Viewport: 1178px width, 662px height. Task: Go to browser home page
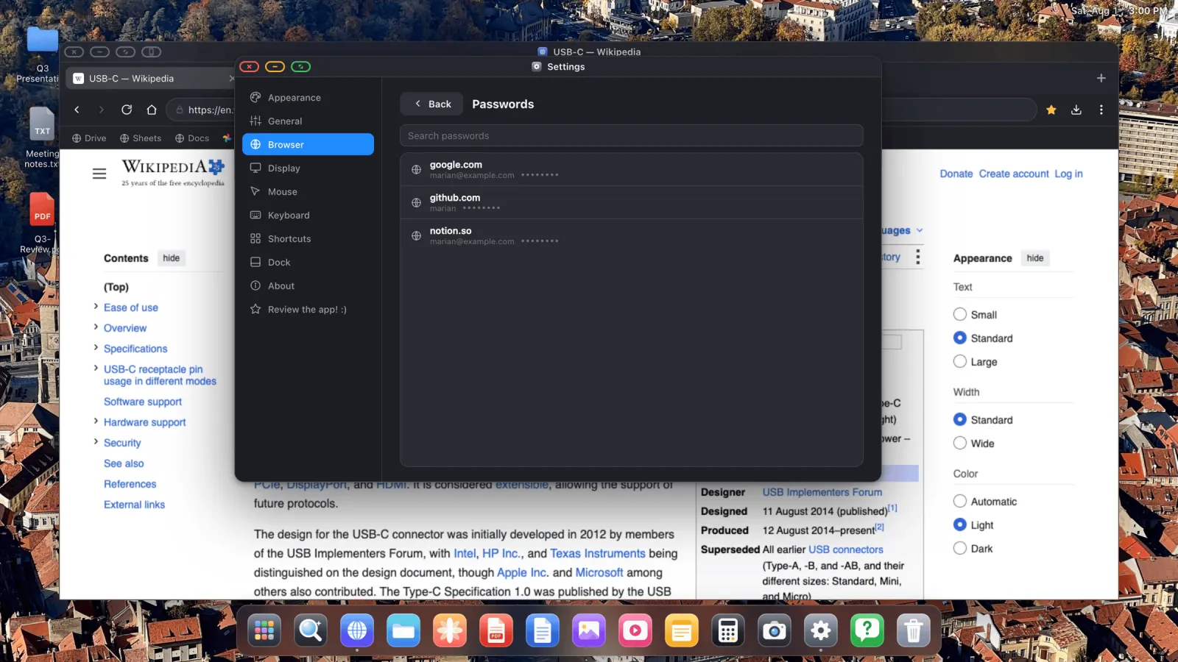point(152,110)
